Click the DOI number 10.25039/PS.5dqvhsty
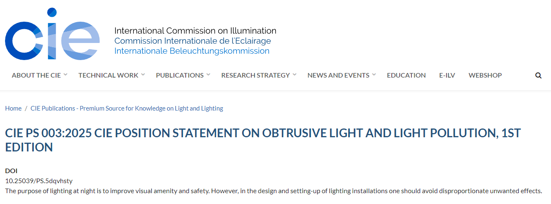The width and height of the screenshot is (551, 204). (x=38, y=181)
